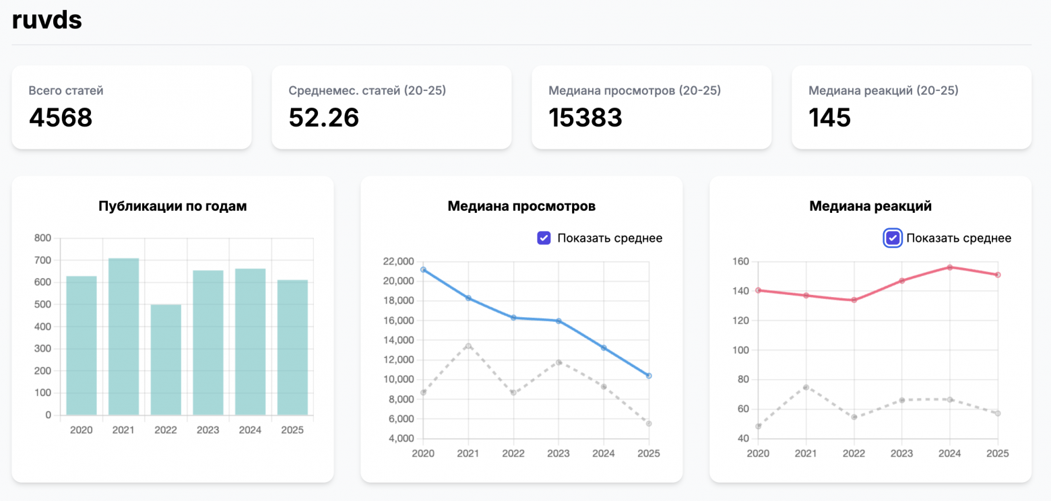The height and width of the screenshot is (501, 1051).
Task: Click gray dashed 2021 point in Медиана реакций
Action: [806, 387]
